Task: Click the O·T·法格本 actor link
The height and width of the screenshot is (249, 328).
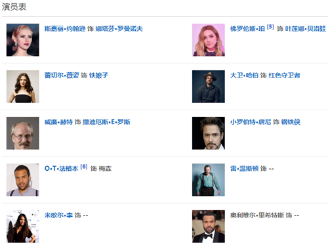Action: [61, 169]
